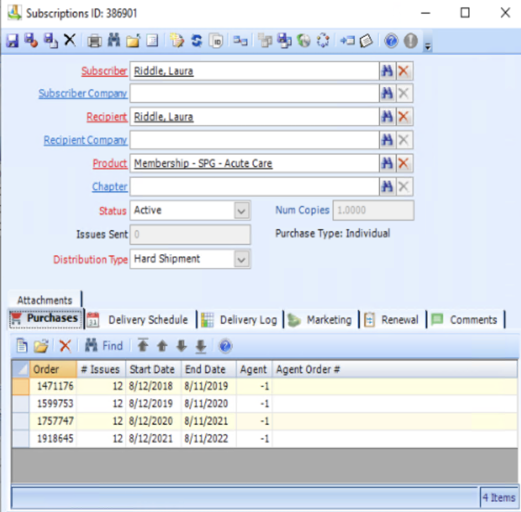This screenshot has width=521, height=512.
Task: Open the Renewal tab
Action: point(399,320)
